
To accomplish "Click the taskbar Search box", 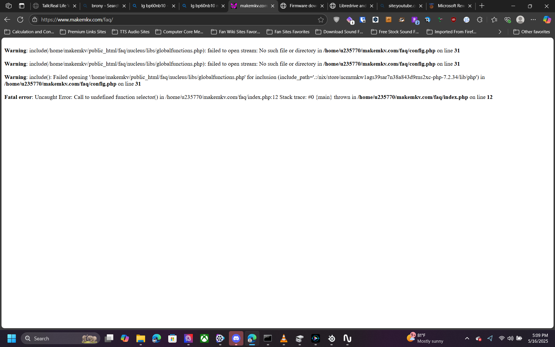I will 61,338.
